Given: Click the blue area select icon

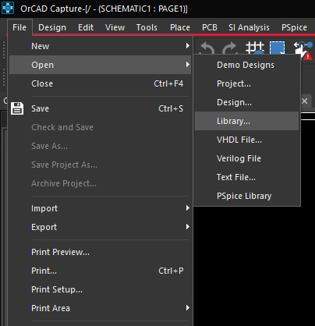Looking at the screenshot, I should click(x=277, y=48).
